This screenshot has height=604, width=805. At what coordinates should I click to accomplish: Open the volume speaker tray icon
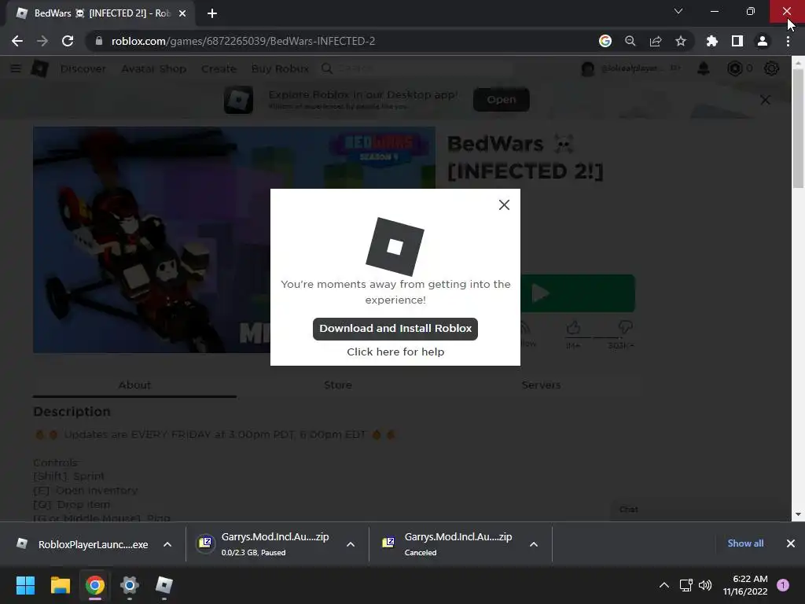point(705,585)
